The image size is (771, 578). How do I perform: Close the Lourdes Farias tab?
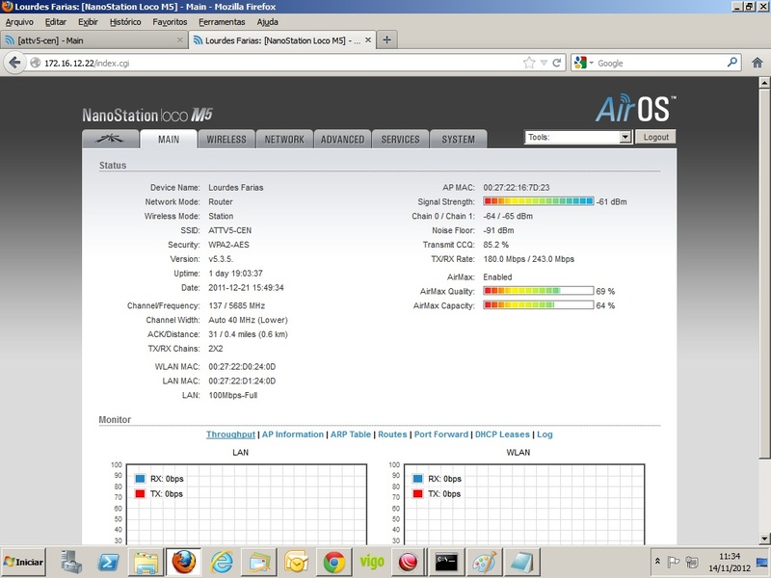(368, 40)
